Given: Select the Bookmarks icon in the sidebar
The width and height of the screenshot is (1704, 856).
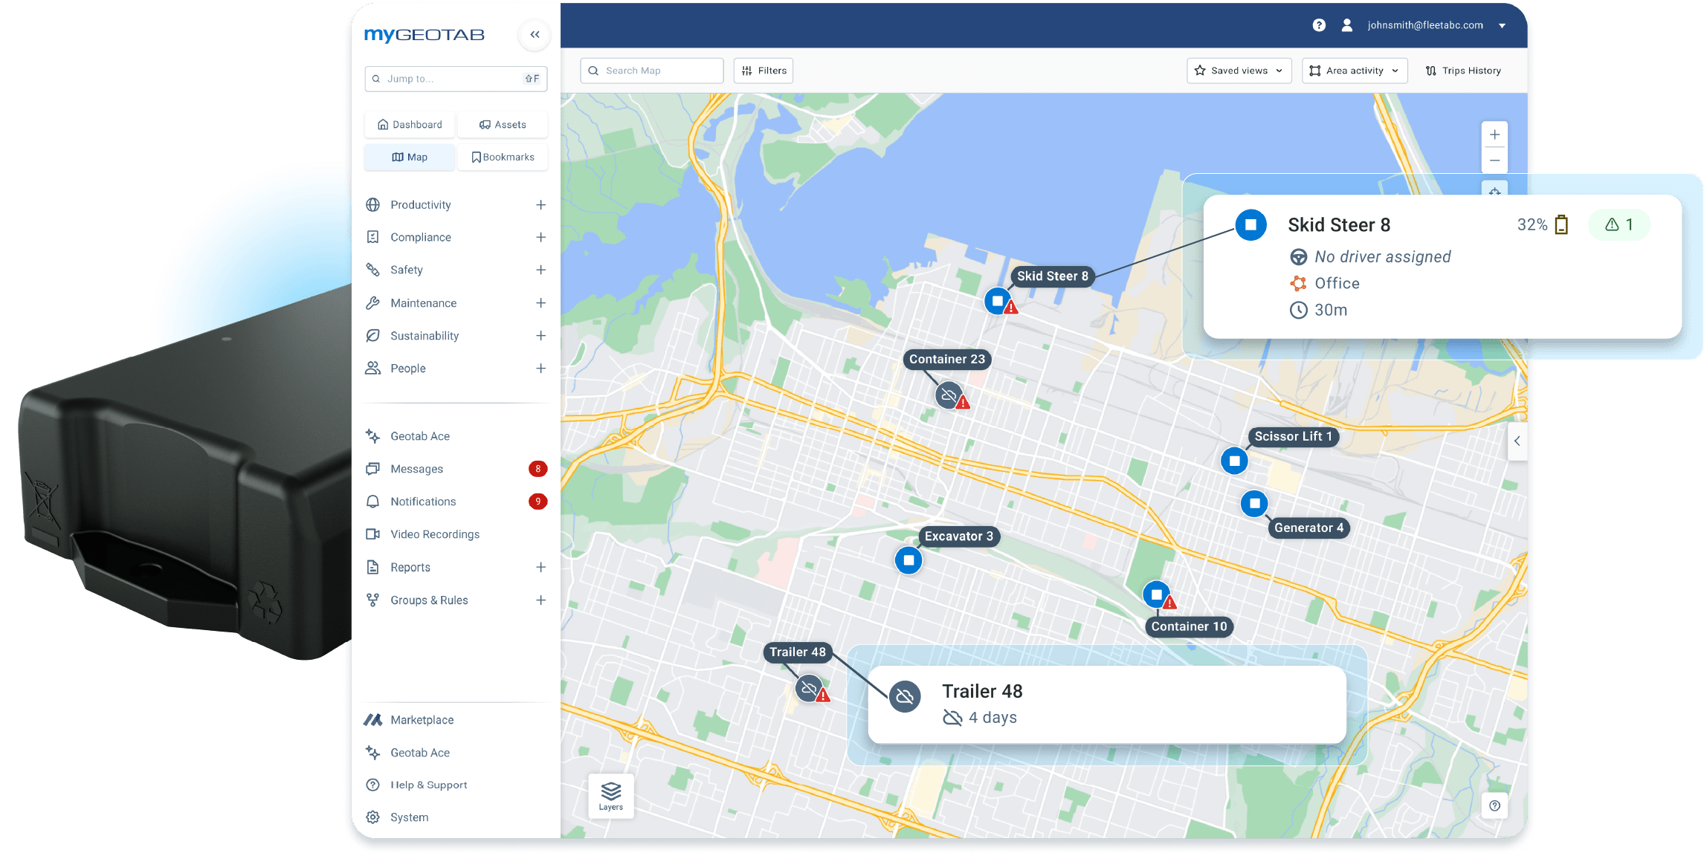Looking at the screenshot, I should pyautogui.click(x=503, y=157).
